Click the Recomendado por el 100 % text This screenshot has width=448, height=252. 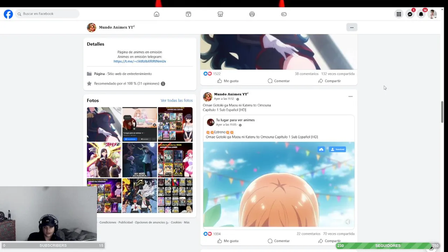[127, 84]
